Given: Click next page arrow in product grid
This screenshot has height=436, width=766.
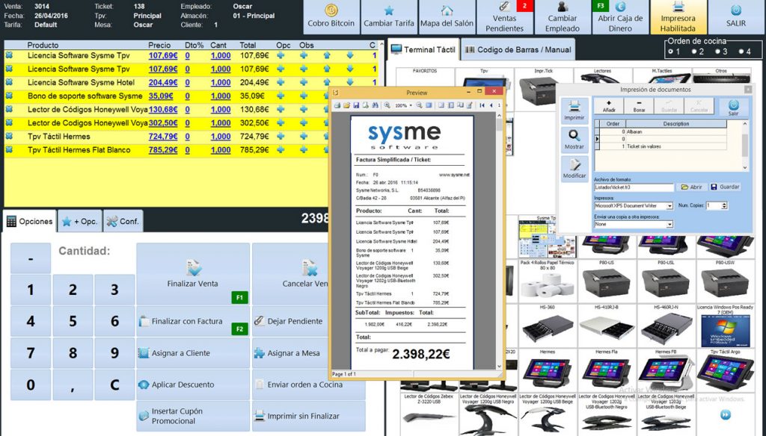Looking at the screenshot, I should tap(725, 415).
